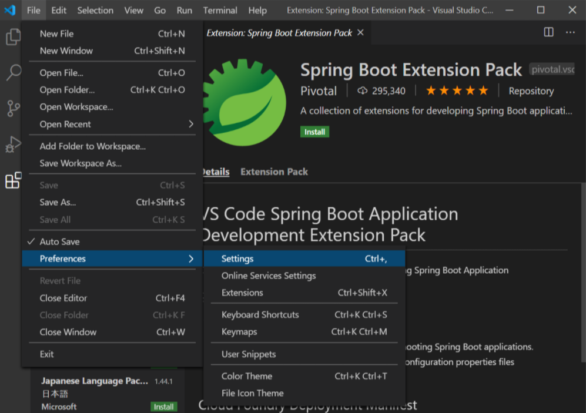Viewport: 586px width, 413px height.
Task: Open the Source Control view
Action: 13,108
